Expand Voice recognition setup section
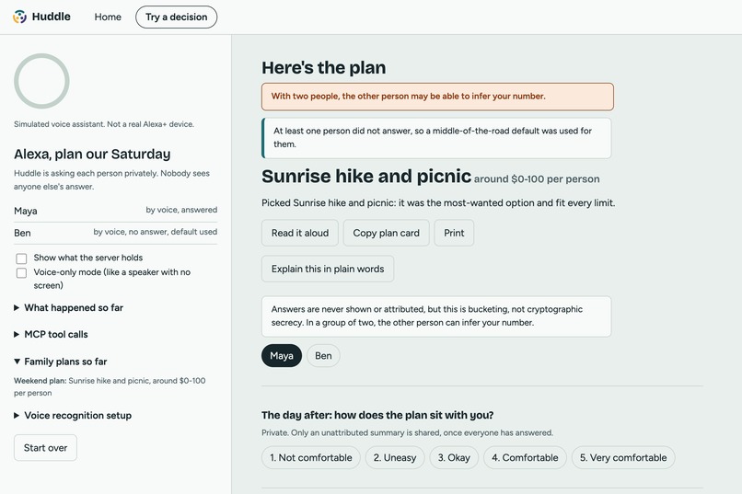Screen dimensions: 742x494 pyautogui.click(x=73, y=416)
